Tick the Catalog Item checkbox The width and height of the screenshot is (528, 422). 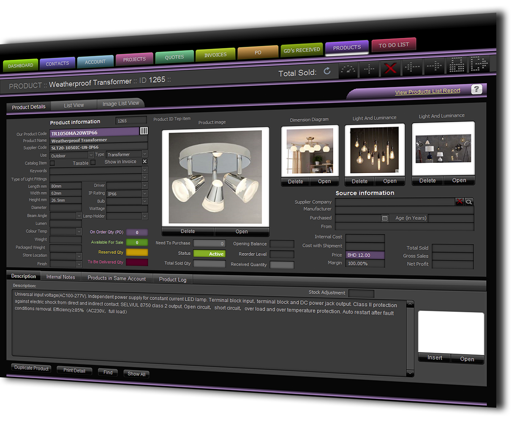click(52, 163)
